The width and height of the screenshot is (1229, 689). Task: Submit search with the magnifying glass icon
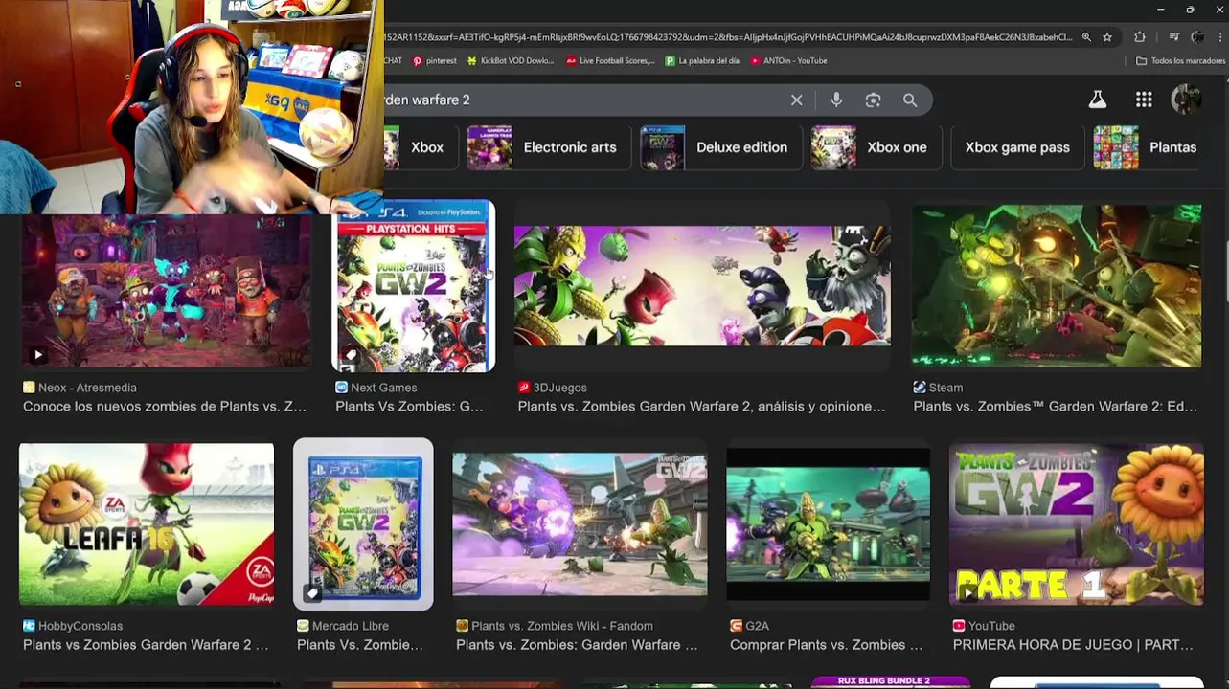909,100
